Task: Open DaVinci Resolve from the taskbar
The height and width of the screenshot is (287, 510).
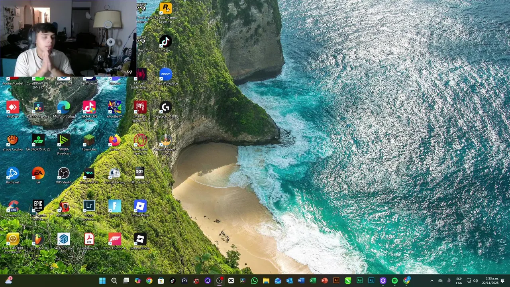Action: (x=243, y=281)
